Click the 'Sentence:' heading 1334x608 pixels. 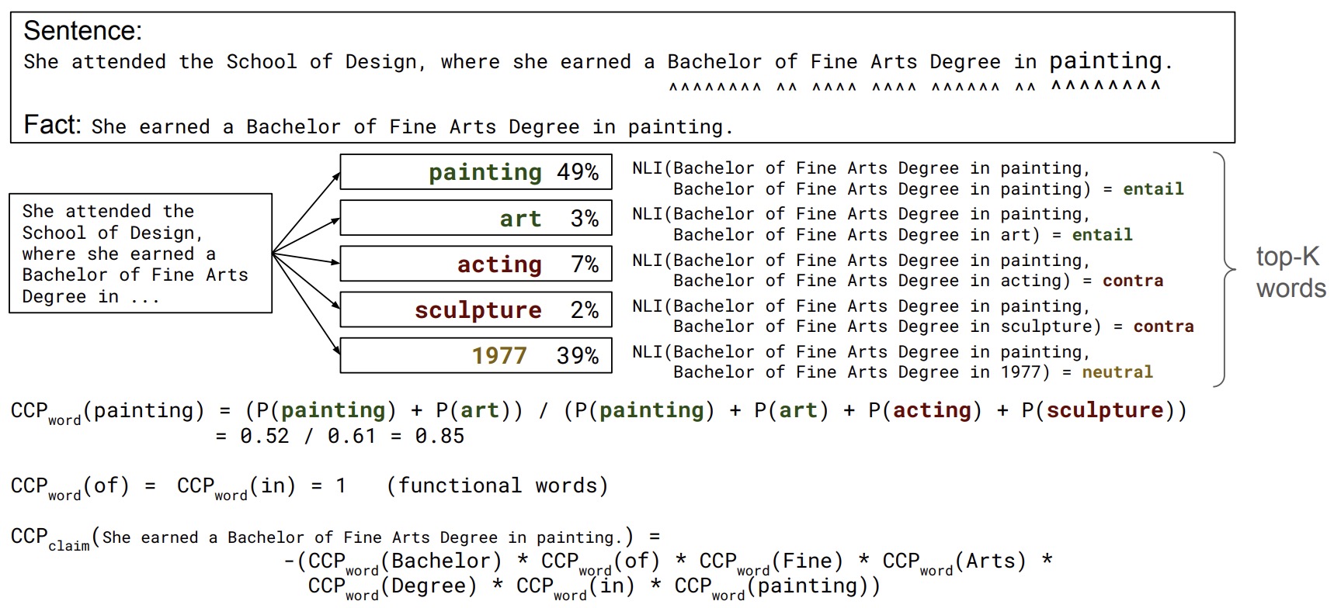tap(83, 31)
